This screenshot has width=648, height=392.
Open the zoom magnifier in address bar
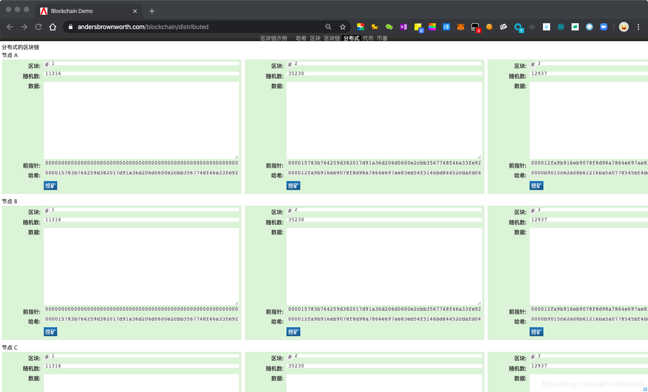(x=328, y=27)
